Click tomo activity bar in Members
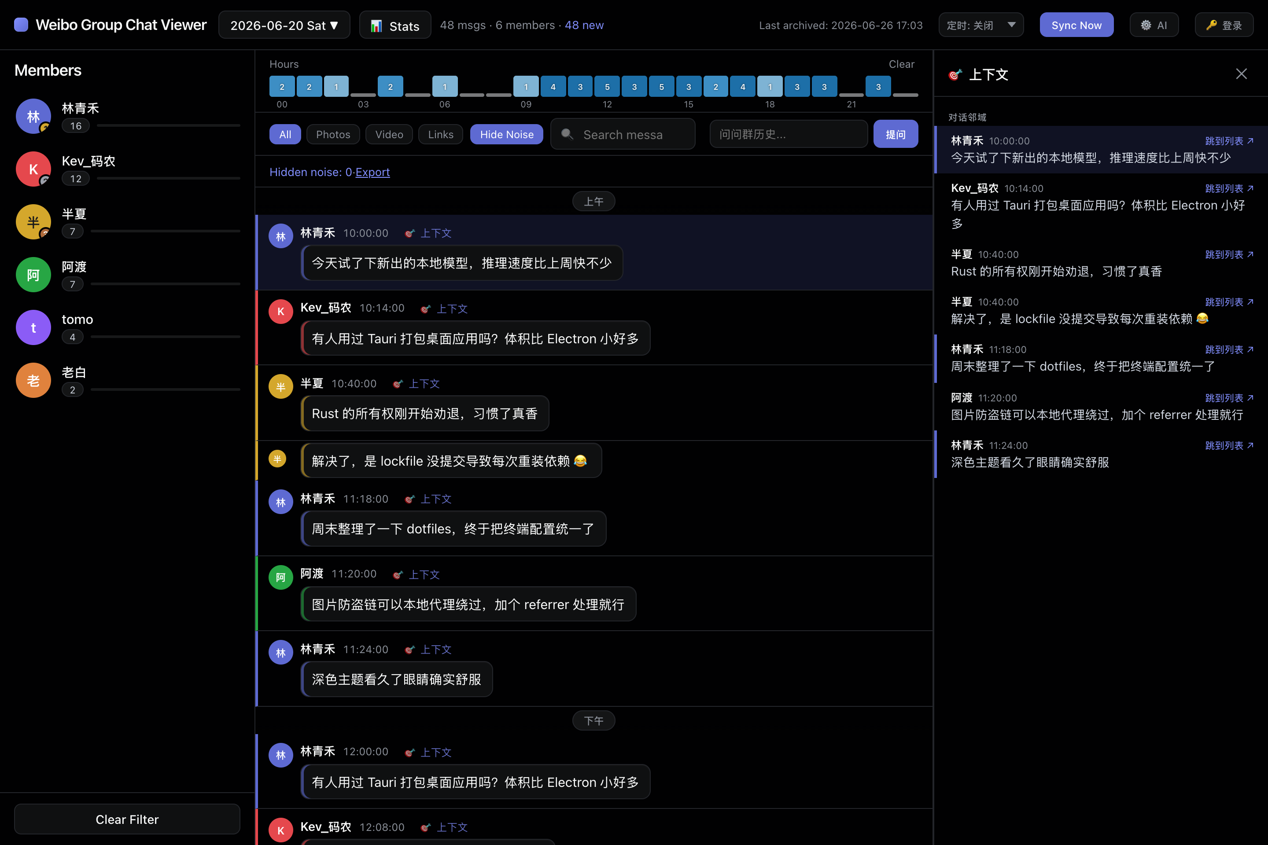This screenshot has height=845, width=1268. tap(166, 337)
